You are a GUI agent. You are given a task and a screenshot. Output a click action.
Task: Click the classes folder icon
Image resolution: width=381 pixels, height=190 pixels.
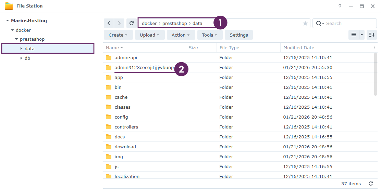click(108, 107)
